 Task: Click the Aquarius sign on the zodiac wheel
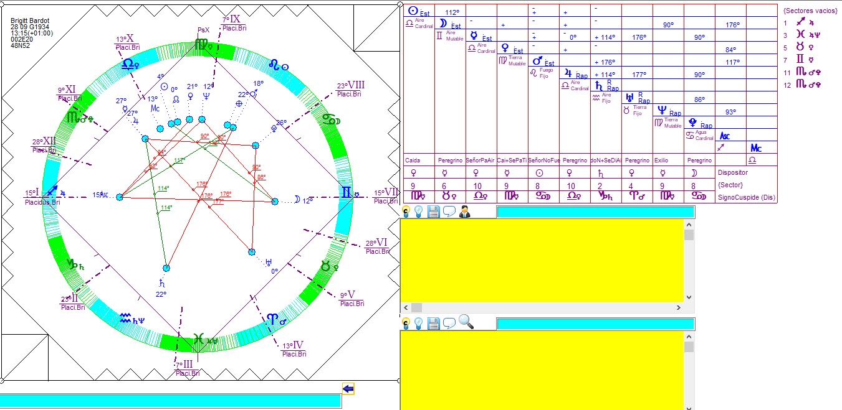click(x=125, y=319)
